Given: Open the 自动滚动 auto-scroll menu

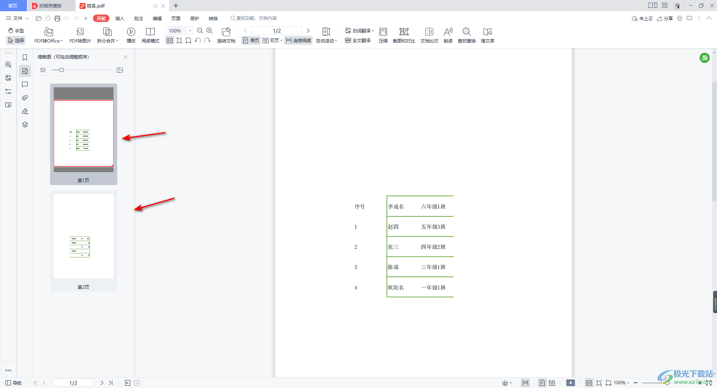Looking at the screenshot, I should pyautogui.click(x=326, y=35).
